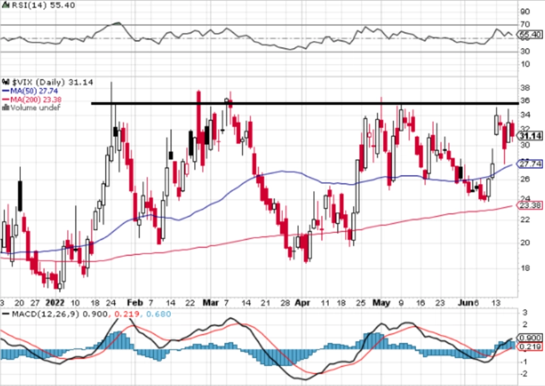The width and height of the screenshot is (545, 386).
Task: Click the -2 level on MACD axis
Action: (x=523, y=374)
